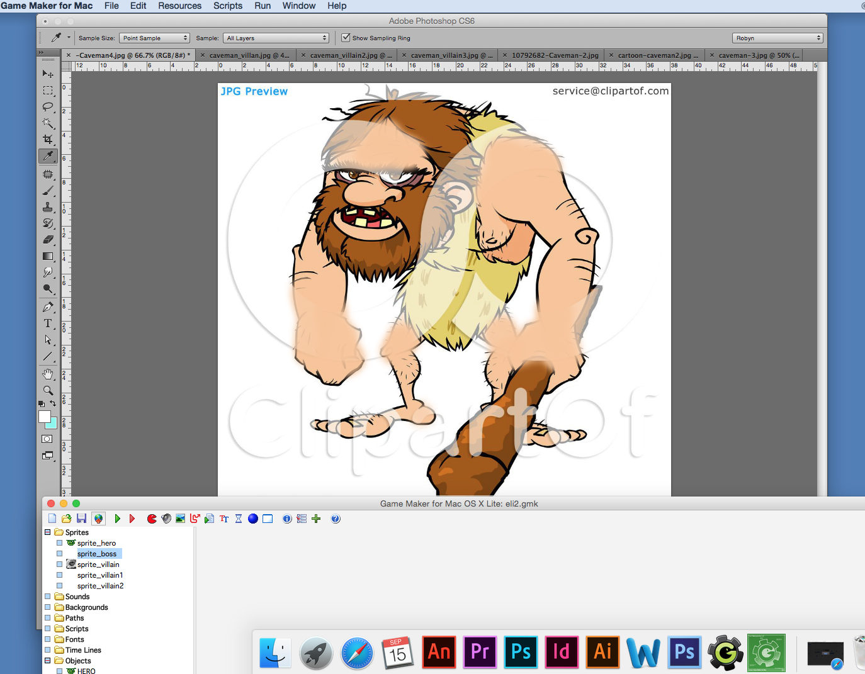Open the Robyn workspace switcher
This screenshot has height=674, width=865.
tap(777, 38)
